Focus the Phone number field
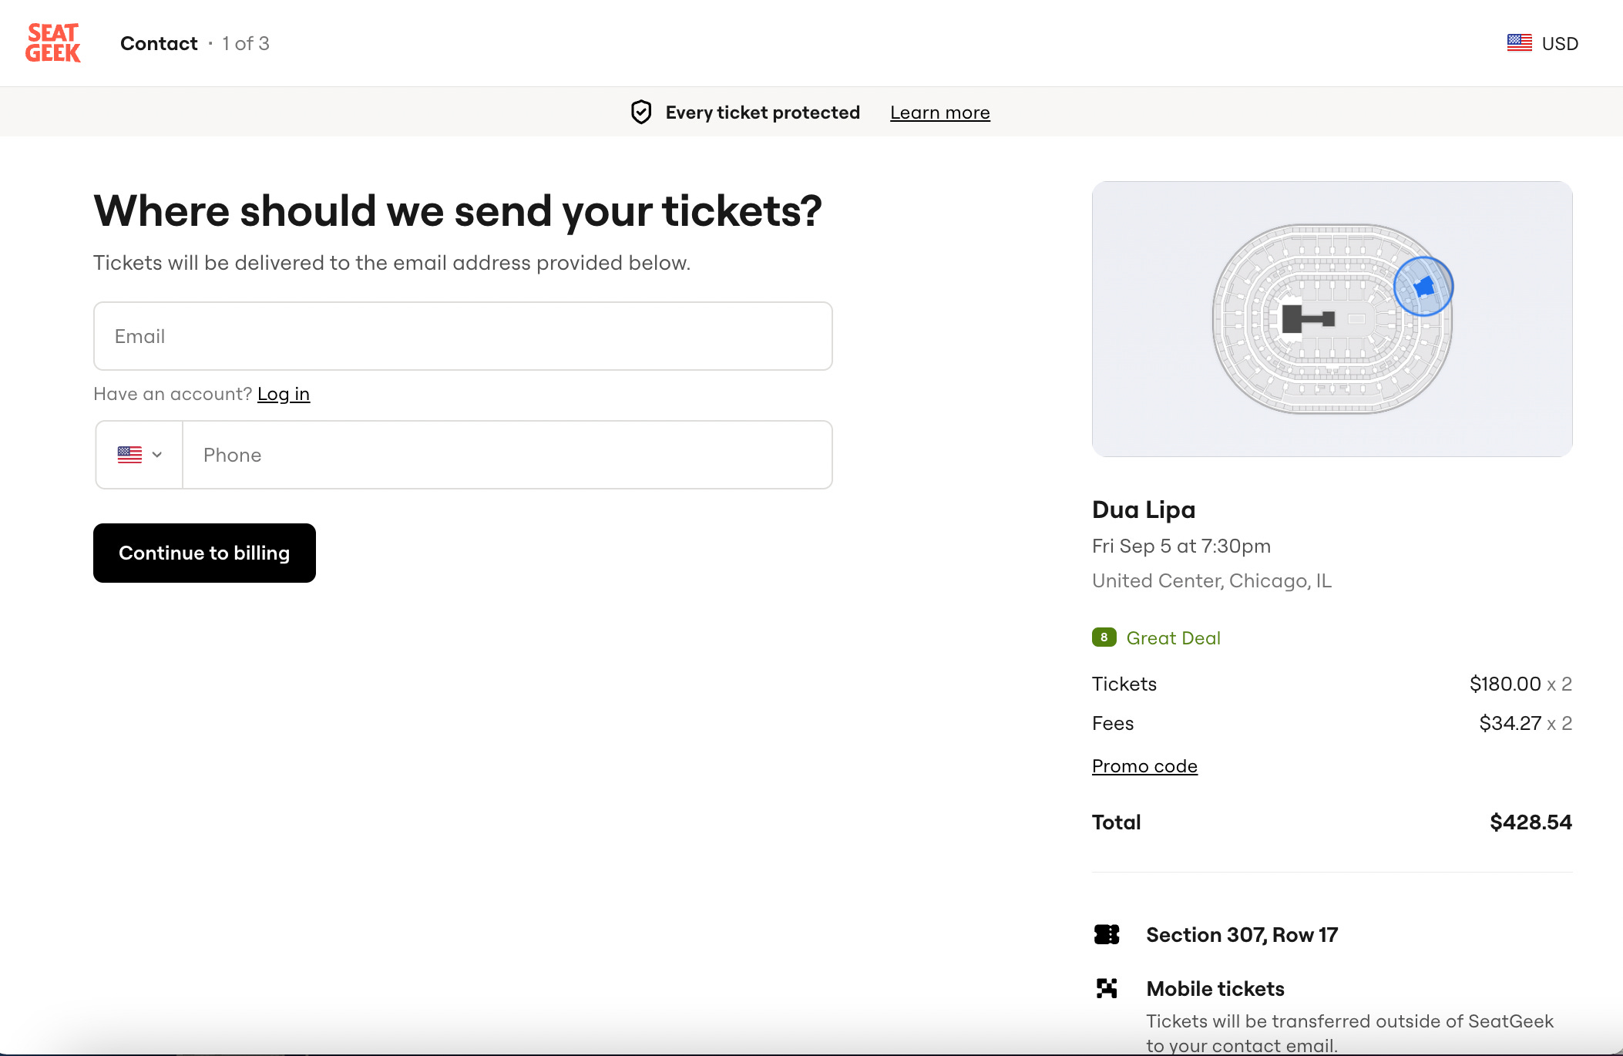Viewport: 1623px width, 1056px height. pos(506,455)
